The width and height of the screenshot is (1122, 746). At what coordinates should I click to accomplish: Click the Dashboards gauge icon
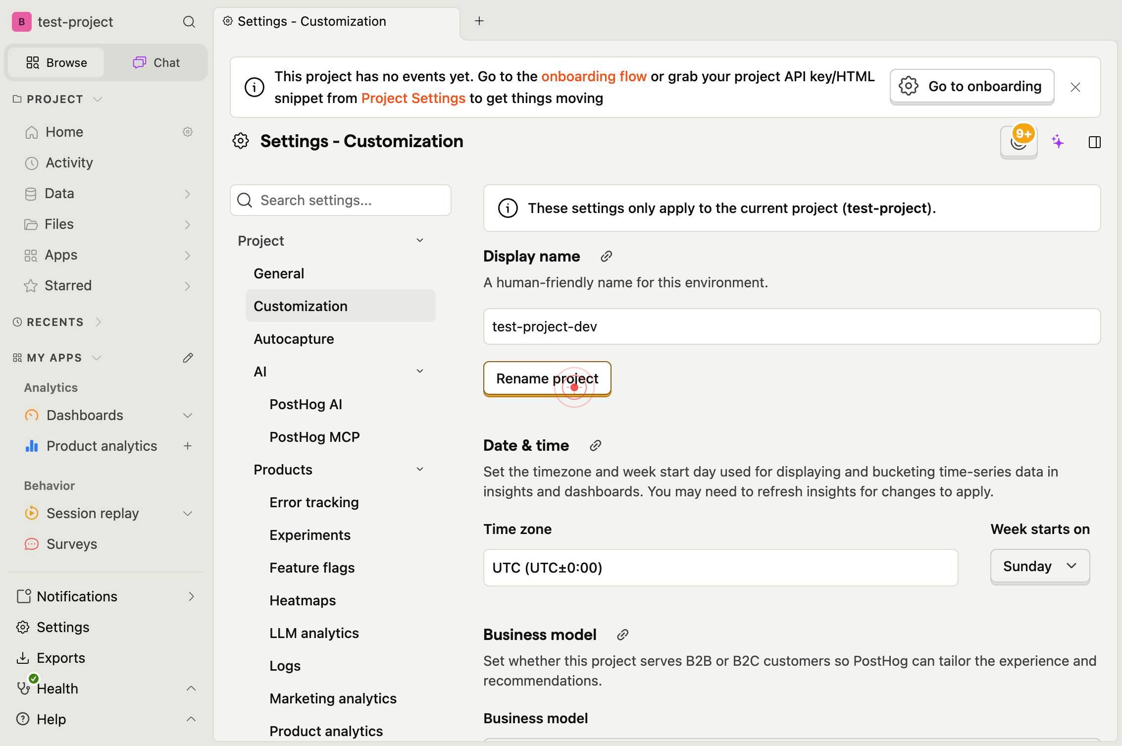[32, 415]
